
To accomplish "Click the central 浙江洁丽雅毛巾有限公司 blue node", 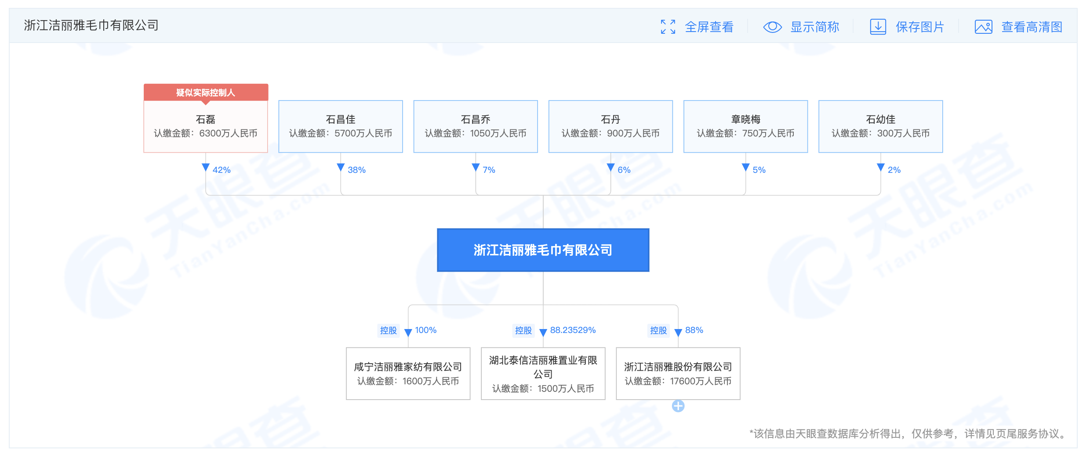I will coord(543,250).
